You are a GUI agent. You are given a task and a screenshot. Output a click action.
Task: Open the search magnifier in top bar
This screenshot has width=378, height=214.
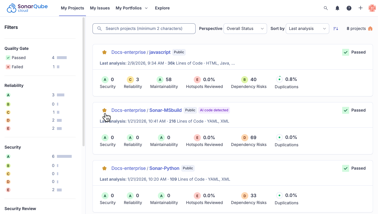click(326, 8)
